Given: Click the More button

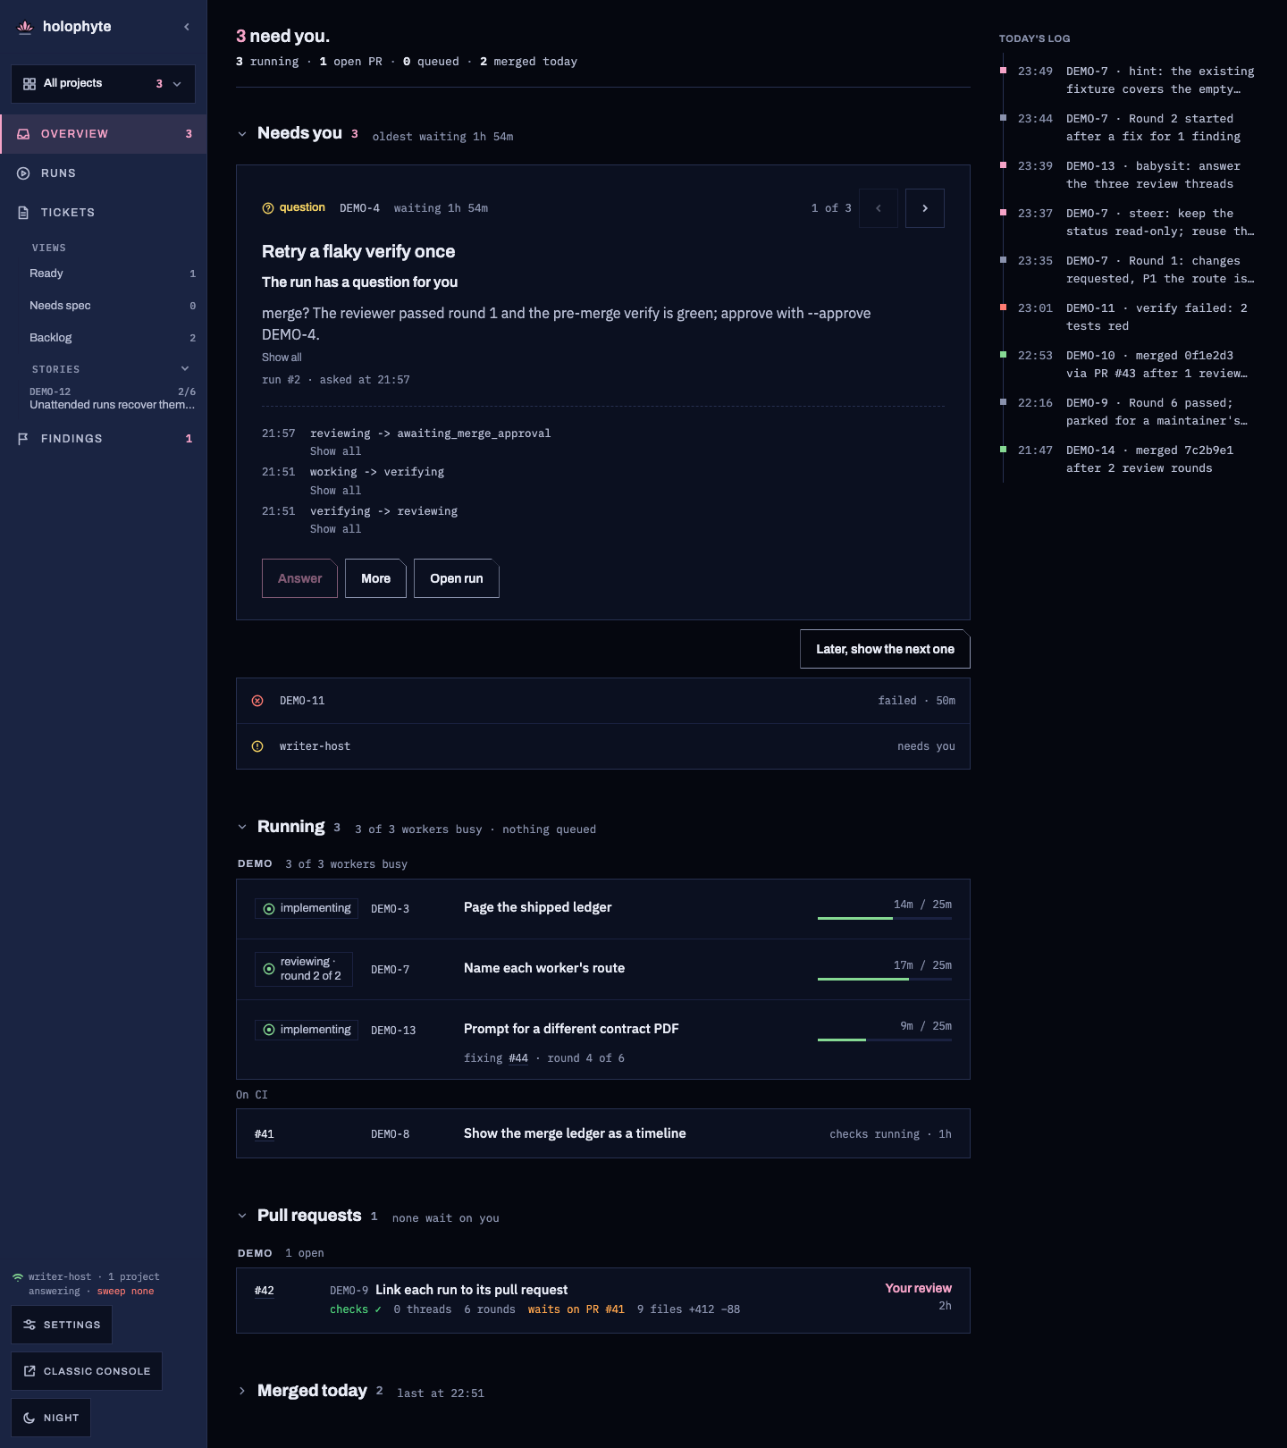Looking at the screenshot, I should [x=375, y=578].
